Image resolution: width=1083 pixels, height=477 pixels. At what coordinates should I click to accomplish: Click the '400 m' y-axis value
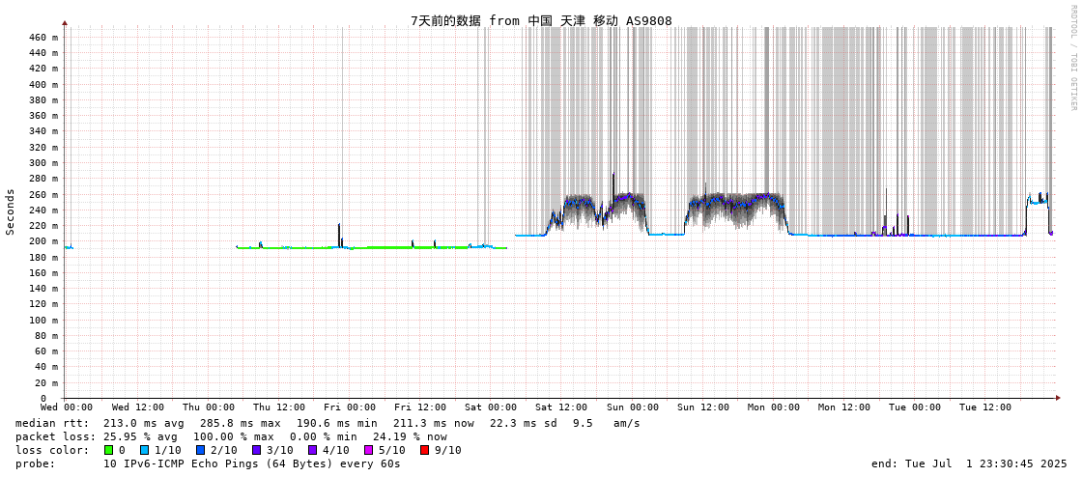[x=43, y=84]
